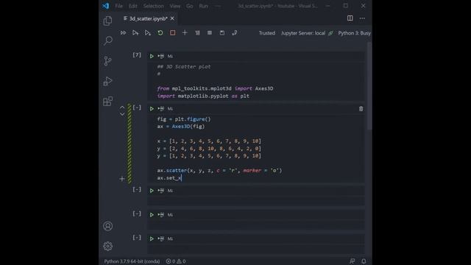471x265 pixels.
Task: Click the notebook vertical scrollbar
Action: pyautogui.click(x=369, y=85)
